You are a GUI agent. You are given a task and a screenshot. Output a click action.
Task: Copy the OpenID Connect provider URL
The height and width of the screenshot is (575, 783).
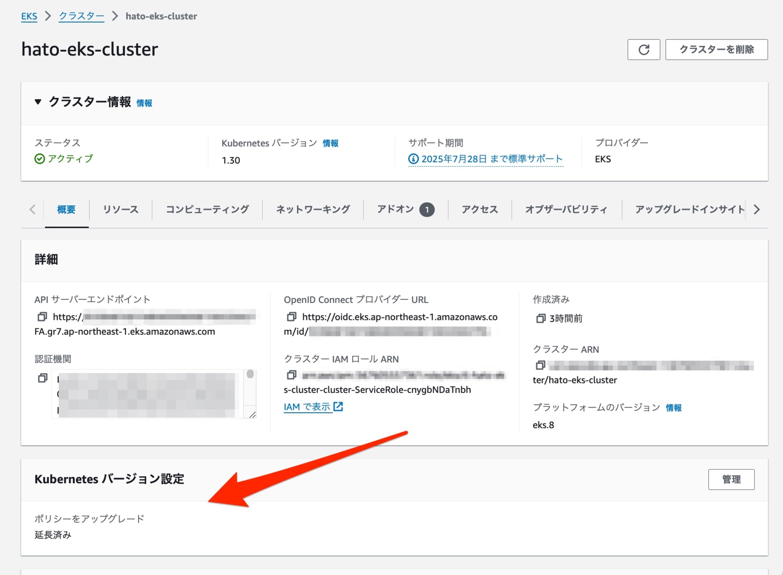pyautogui.click(x=291, y=316)
